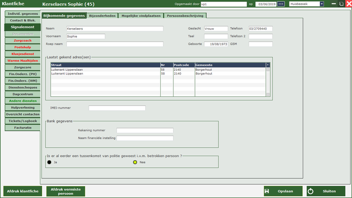Viewport: 352px width, 198px height.
Task: Select Nee for police intervention
Action: [x=136, y=162]
